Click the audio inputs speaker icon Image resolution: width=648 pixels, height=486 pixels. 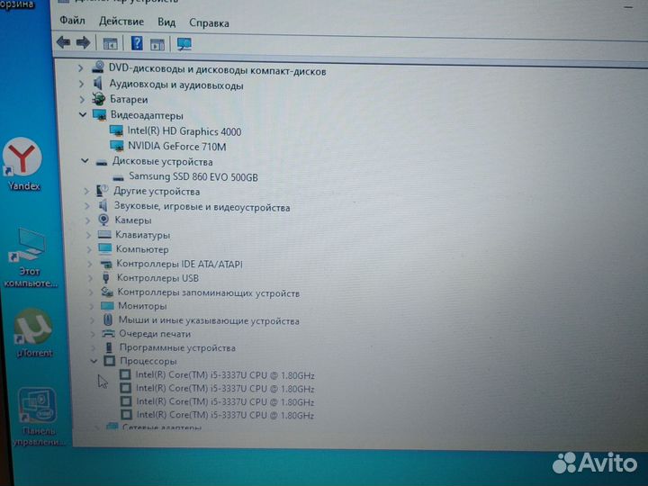(x=98, y=84)
